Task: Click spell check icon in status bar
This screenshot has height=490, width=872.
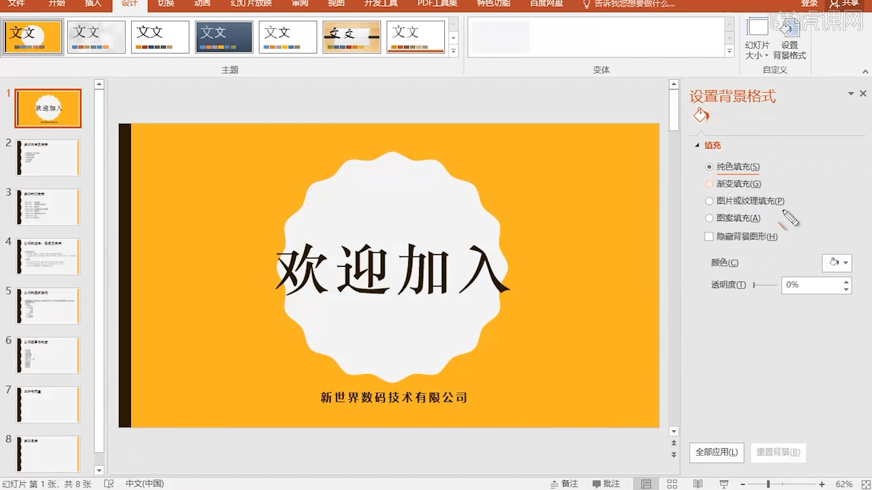Action: [109, 484]
